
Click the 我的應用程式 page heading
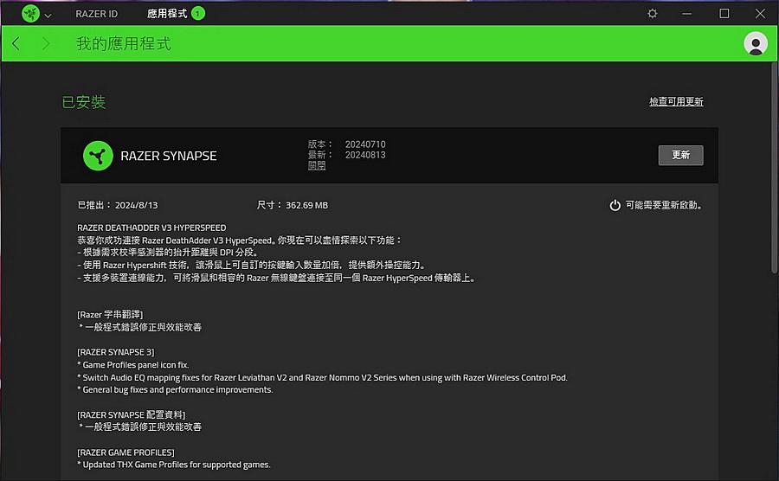click(x=123, y=43)
